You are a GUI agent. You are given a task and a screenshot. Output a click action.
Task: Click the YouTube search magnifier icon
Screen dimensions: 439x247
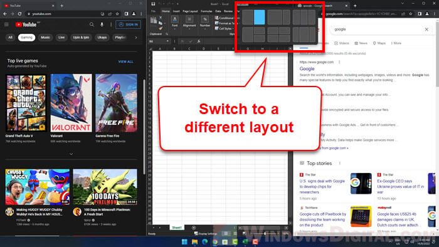[92, 24]
